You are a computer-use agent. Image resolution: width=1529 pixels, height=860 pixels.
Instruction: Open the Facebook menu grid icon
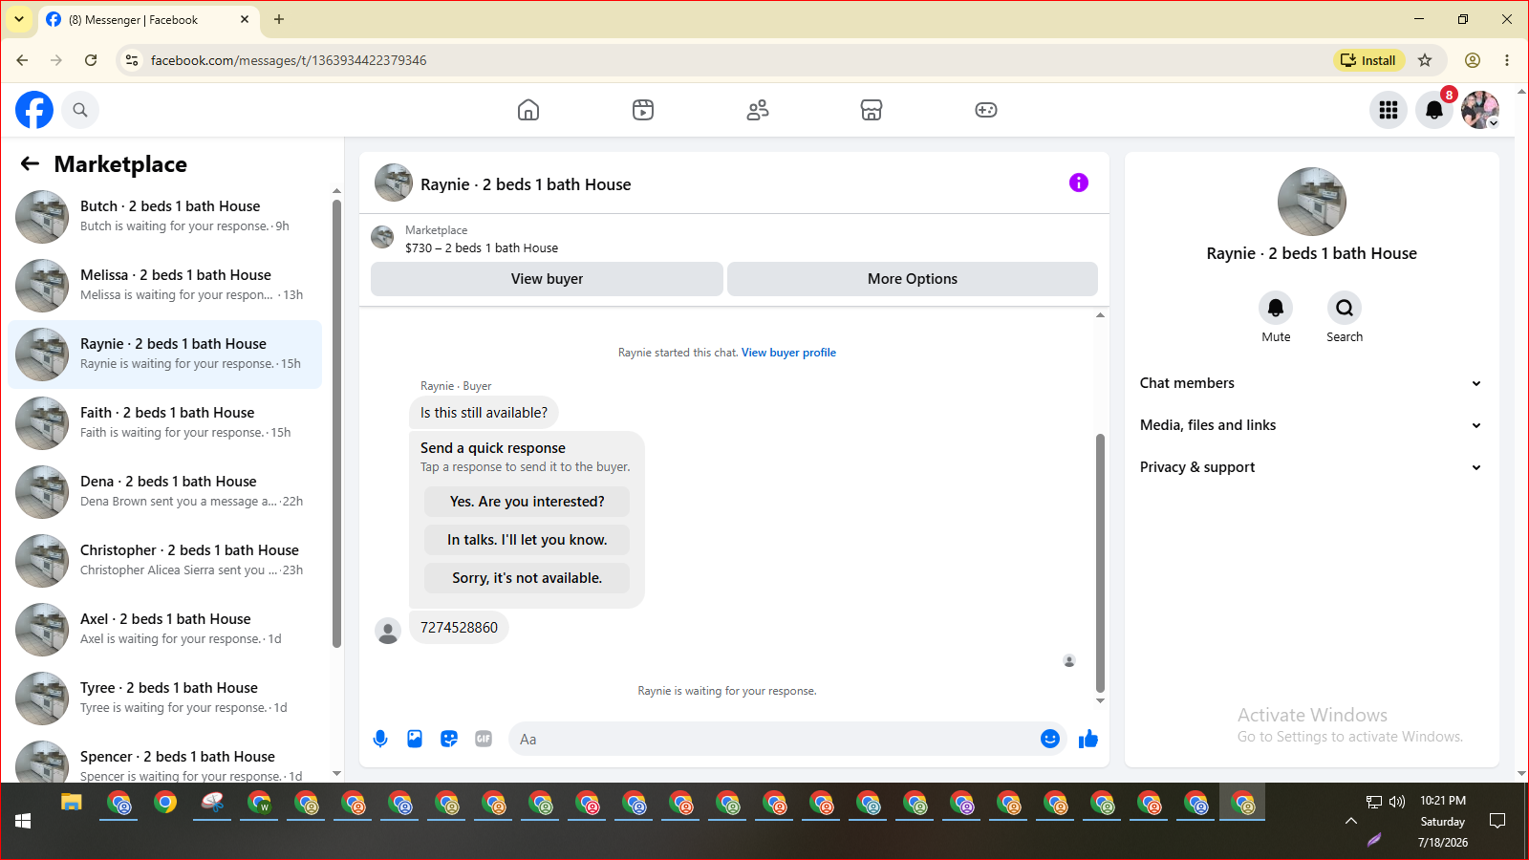[1389, 110]
